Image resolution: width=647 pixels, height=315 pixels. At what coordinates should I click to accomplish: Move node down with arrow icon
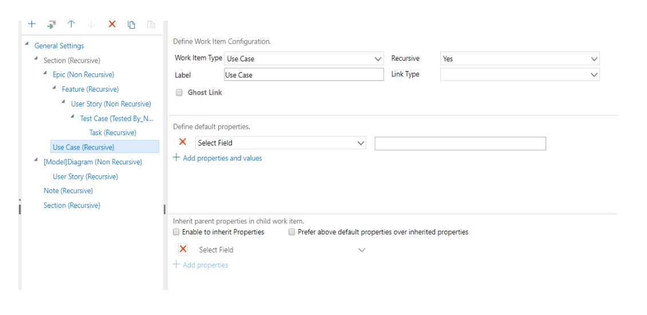[x=92, y=25]
